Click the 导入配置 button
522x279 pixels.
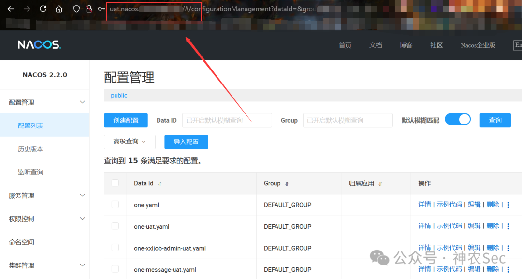point(186,142)
